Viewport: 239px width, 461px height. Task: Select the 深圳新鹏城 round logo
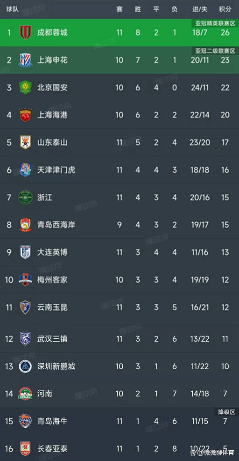[26, 366]
